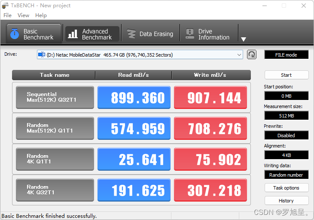Screen dimensions: 314x220
Task: Click sequential write value 907.144
Action: (210, 97)
